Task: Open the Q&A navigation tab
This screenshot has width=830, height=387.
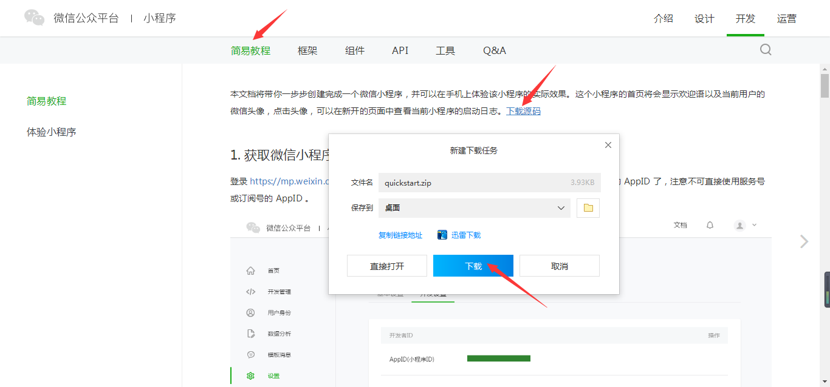Action: click(495, 50)
